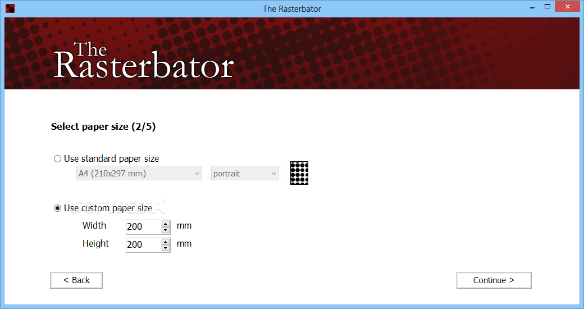Maximize the Rasterbator window

547,7
